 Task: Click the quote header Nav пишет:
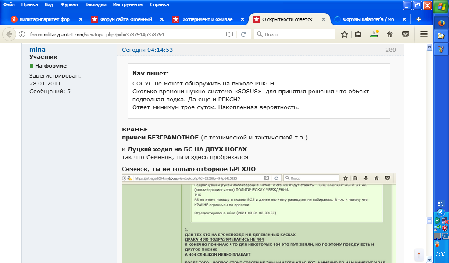tap(151, 74)
